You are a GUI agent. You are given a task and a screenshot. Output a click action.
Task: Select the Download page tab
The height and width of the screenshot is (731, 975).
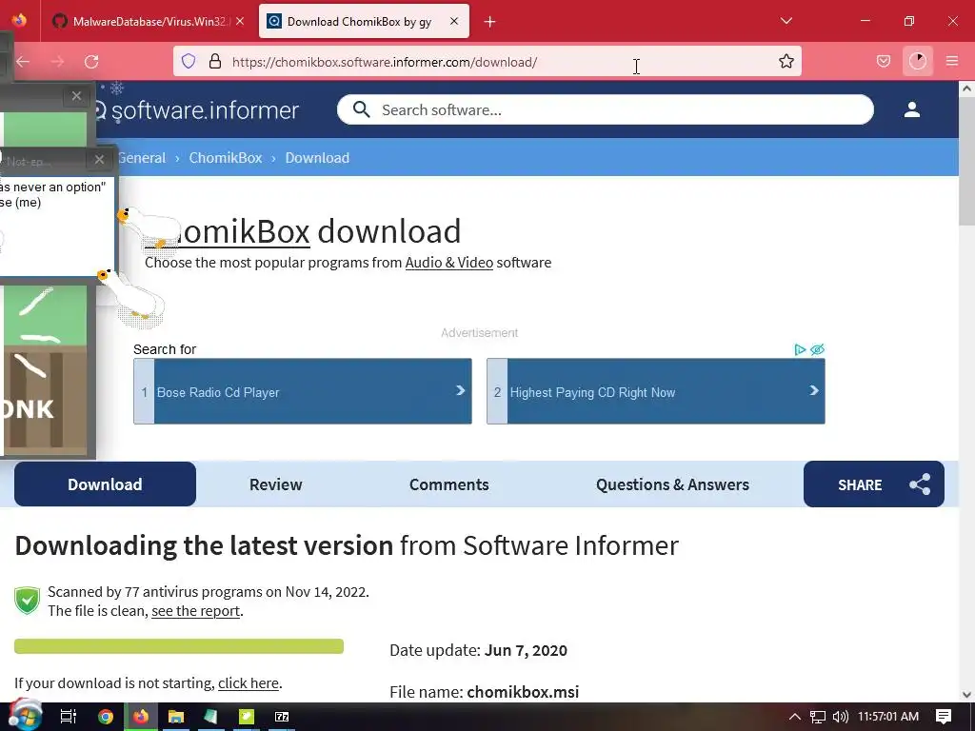coord(105,484)
